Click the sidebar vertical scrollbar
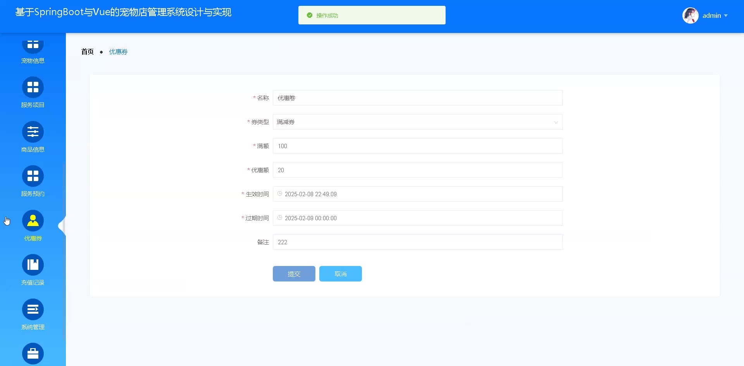The height and width of the screenshot is (366, 744). click(64, 252)
